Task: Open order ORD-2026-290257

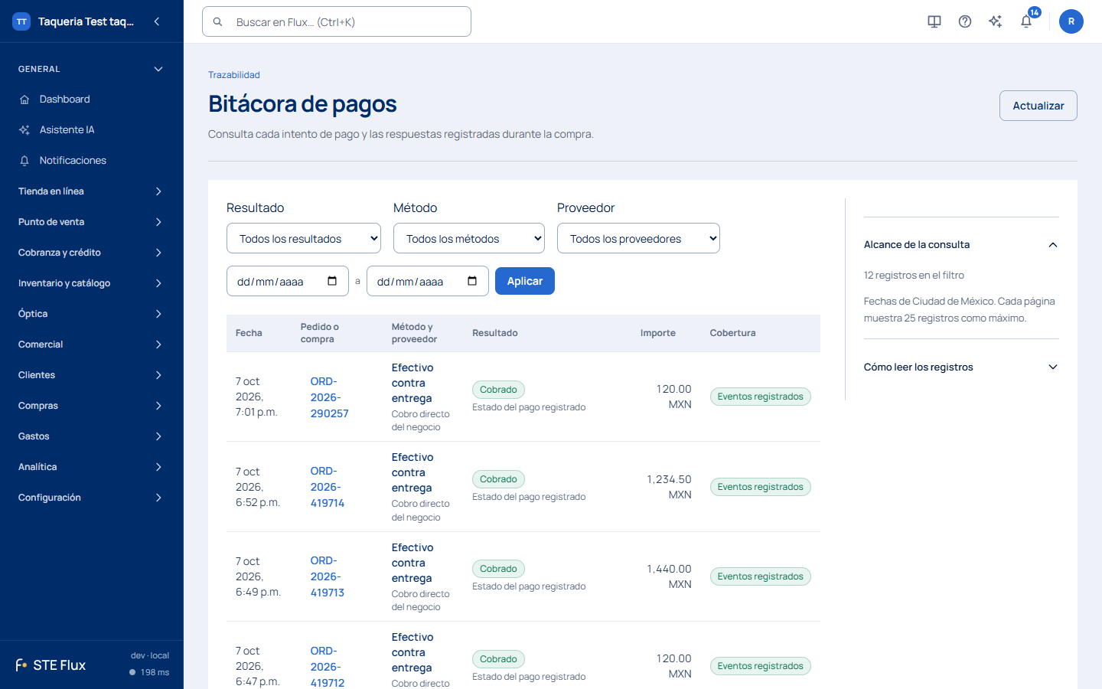Action: 330,397
